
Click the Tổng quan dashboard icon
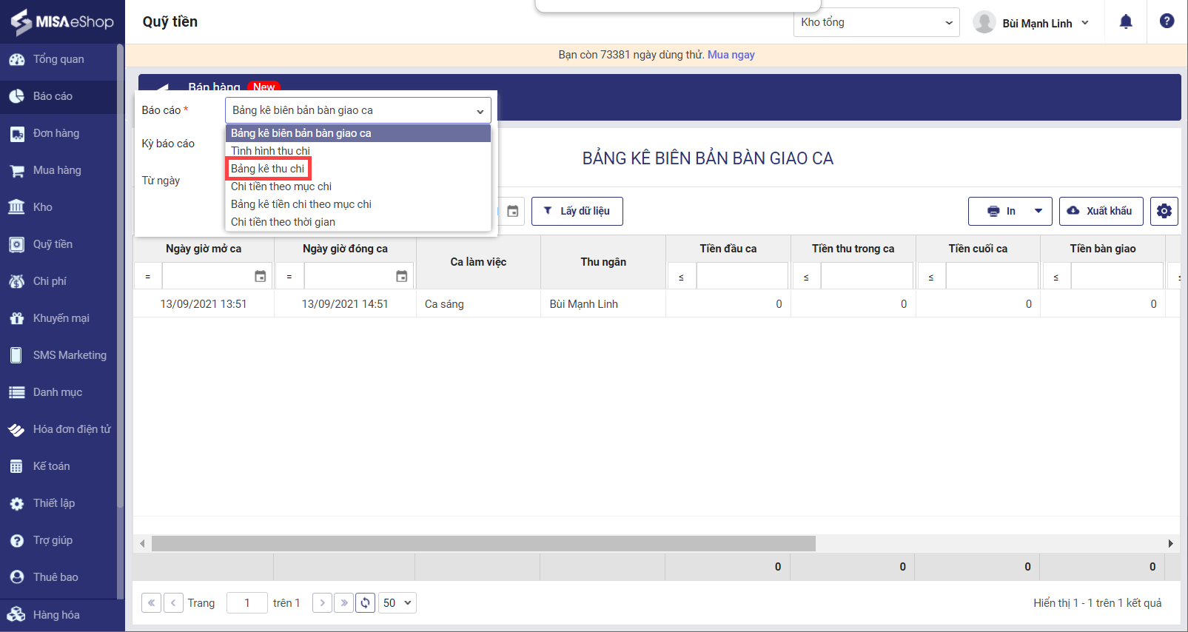tap(17, 59)
